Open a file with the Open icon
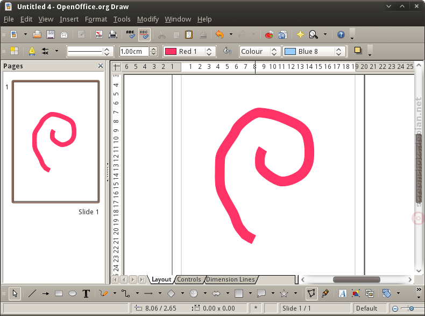 point(37,34)
